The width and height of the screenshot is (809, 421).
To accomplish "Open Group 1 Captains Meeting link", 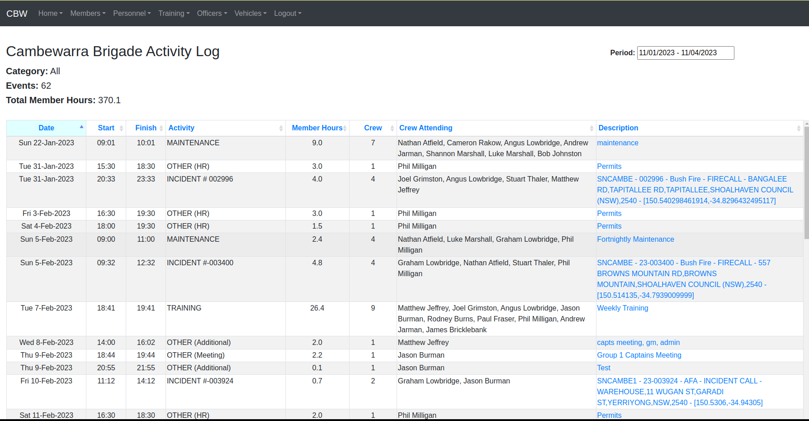I will [639, 355].
